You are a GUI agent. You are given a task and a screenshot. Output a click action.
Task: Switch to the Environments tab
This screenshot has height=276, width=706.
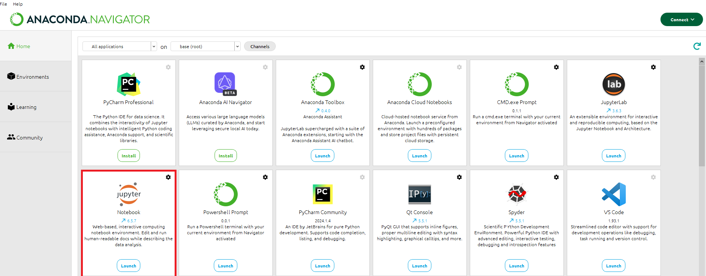click(35, 76)
